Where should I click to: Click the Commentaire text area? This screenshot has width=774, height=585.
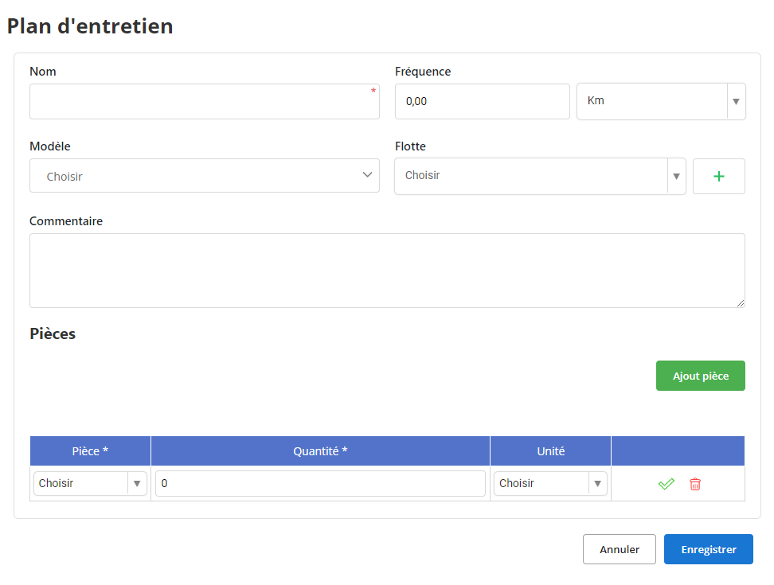[x=387, y=271]
